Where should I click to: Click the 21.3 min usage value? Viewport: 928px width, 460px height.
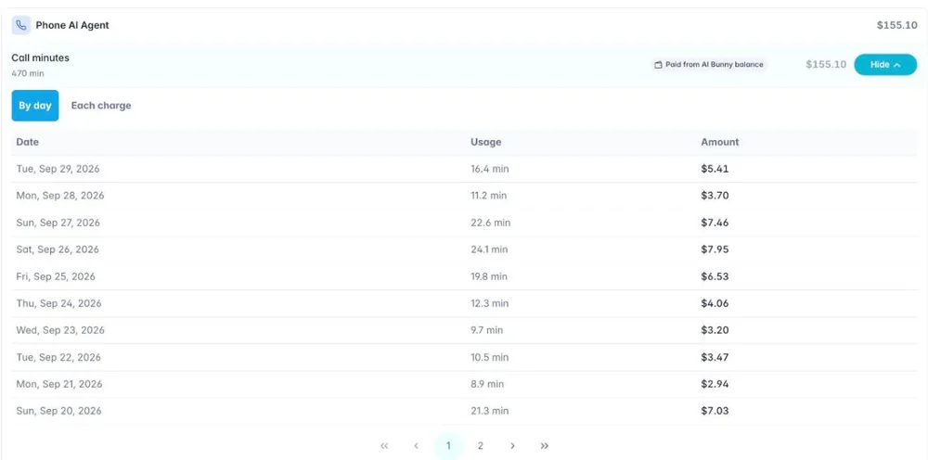pos(489,411)
